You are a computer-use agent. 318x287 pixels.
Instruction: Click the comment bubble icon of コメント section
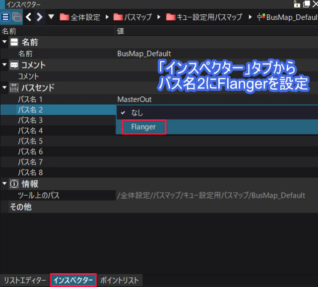[14, 65]
